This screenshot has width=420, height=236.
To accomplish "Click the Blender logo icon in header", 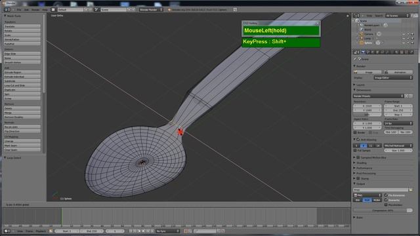I will [x=169, y=10].
